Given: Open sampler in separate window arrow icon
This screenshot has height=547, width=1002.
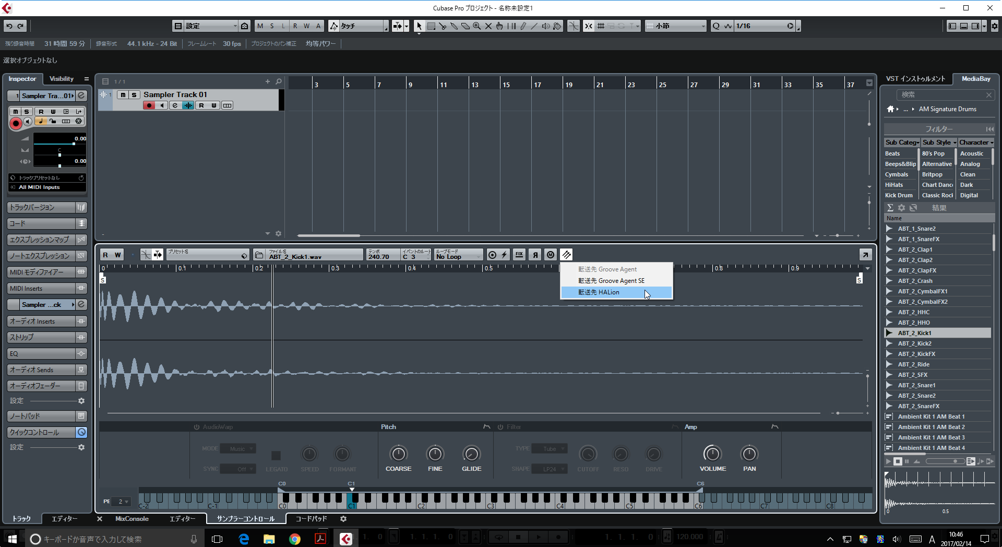Looking at the screenshot, I should coord(865,255).
